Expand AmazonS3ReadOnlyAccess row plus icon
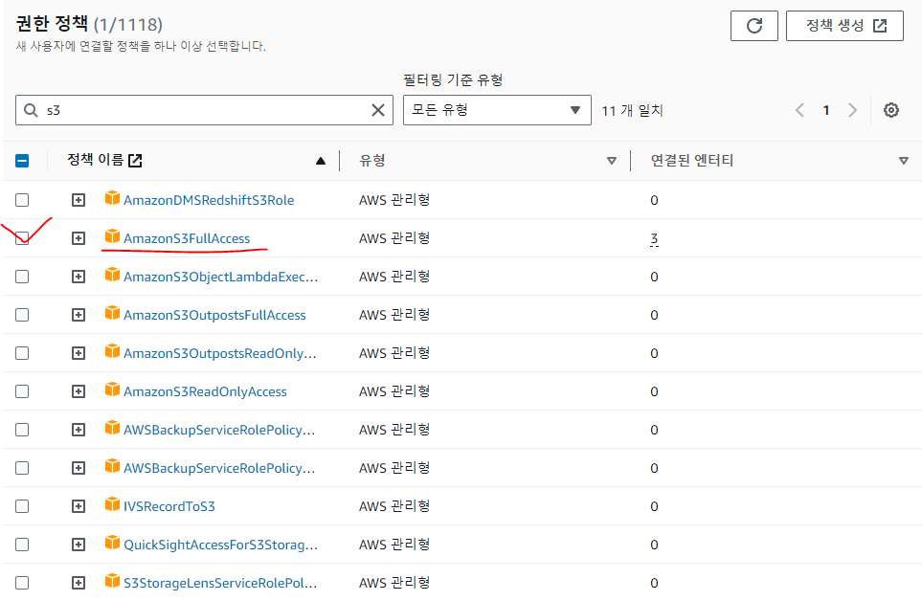922x601 pixels. [79, 391]
